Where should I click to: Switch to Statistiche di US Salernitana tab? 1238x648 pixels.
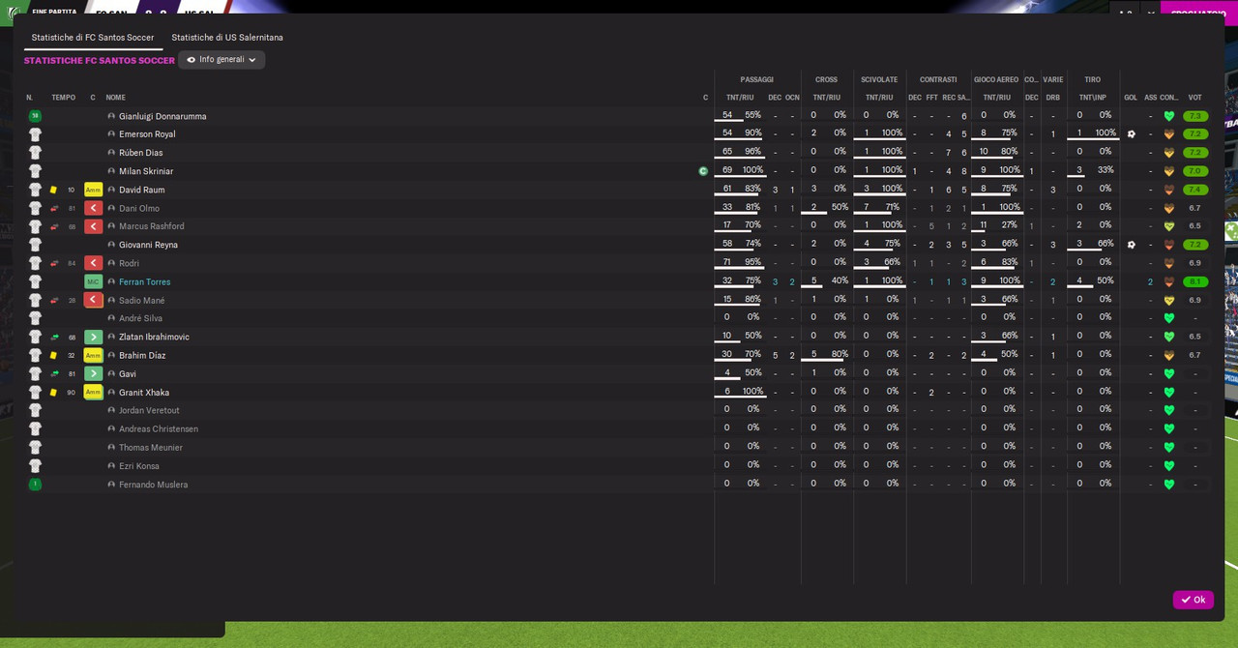click(227, 37)
